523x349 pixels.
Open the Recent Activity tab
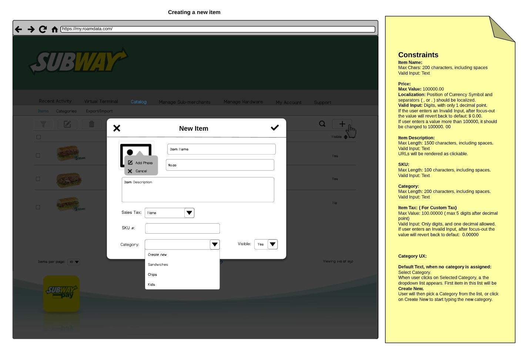pos(55,101)
